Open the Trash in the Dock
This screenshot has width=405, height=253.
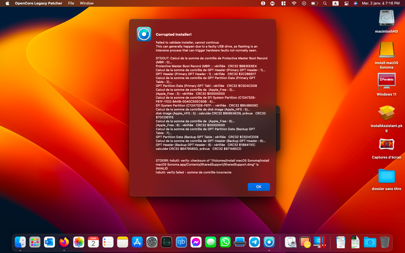pyautogui.click(x=385, y=242)
